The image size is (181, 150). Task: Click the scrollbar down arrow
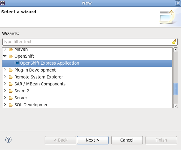click(x=176, y=106)
